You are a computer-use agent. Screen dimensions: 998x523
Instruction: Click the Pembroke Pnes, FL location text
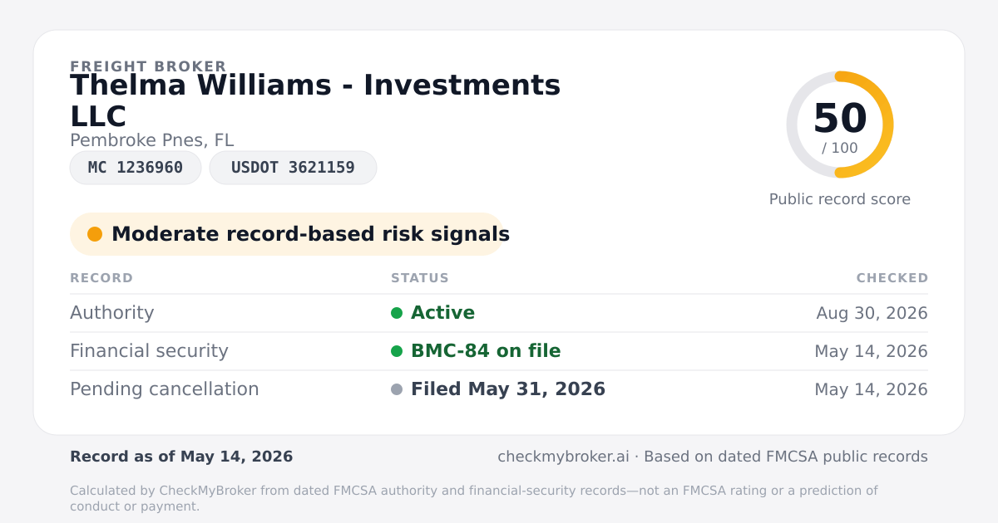tap(152, 140)
